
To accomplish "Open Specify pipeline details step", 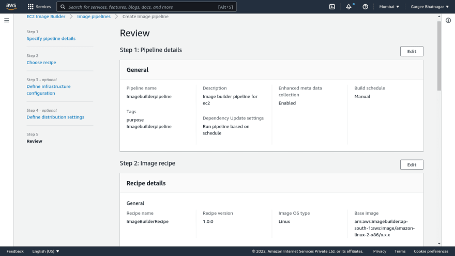I will (51, 38).
